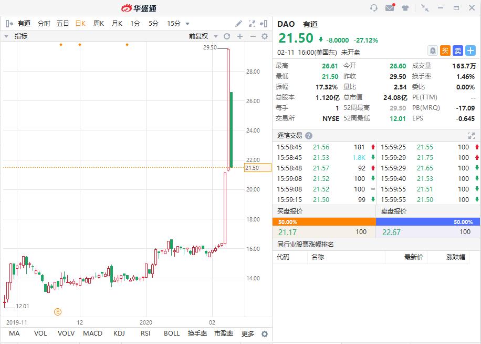This screenshot has height=344, width=481.
Task: Switch to 1分 one-minute chart
Action: (135, 23)
